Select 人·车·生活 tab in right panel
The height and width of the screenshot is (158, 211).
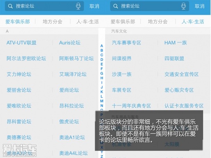193,22
